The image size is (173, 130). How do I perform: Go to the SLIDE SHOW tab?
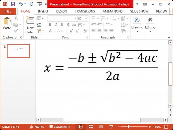point(139,11)
